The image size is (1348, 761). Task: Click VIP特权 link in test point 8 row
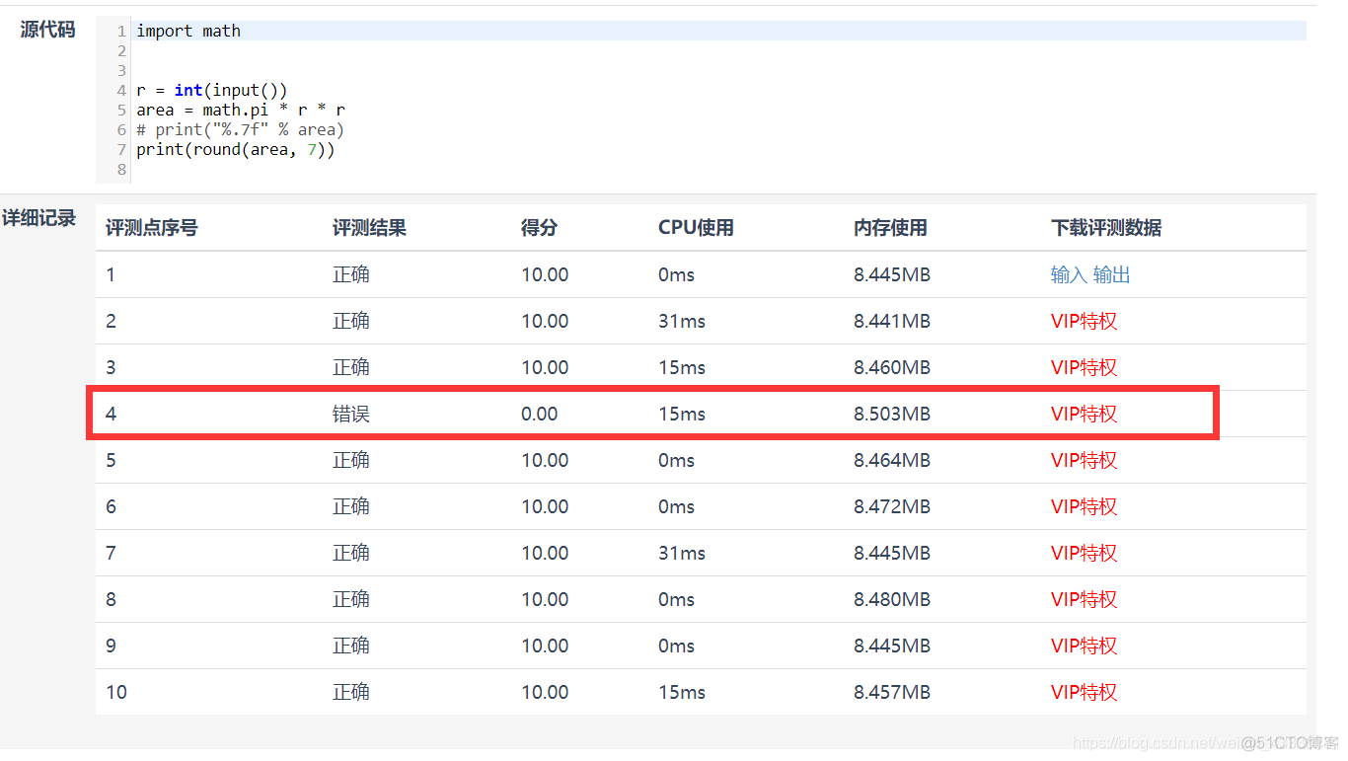pos(1084,599)
